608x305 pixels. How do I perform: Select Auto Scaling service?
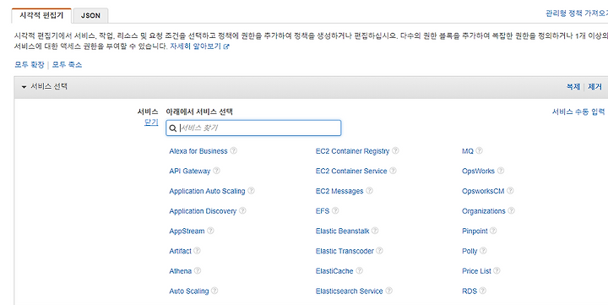point(189,291)
